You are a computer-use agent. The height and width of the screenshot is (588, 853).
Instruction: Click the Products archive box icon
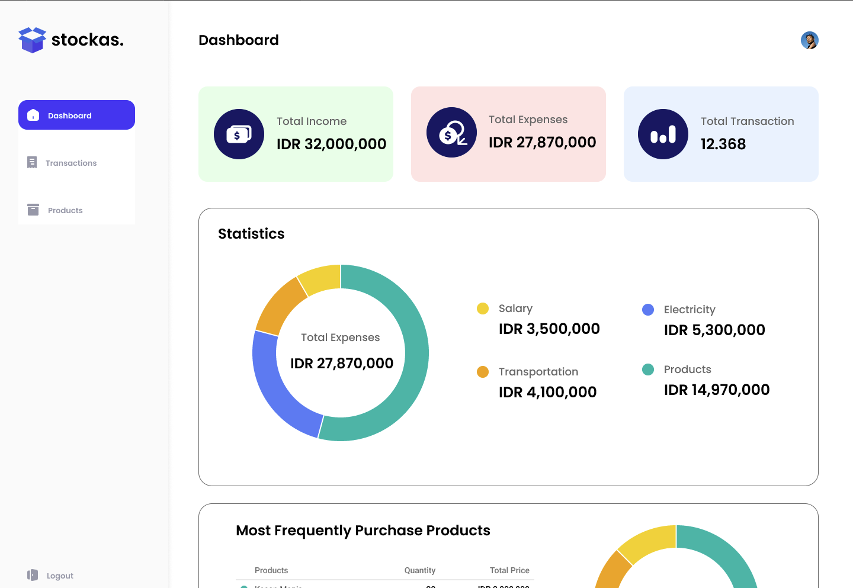click(x=33, y=210)
